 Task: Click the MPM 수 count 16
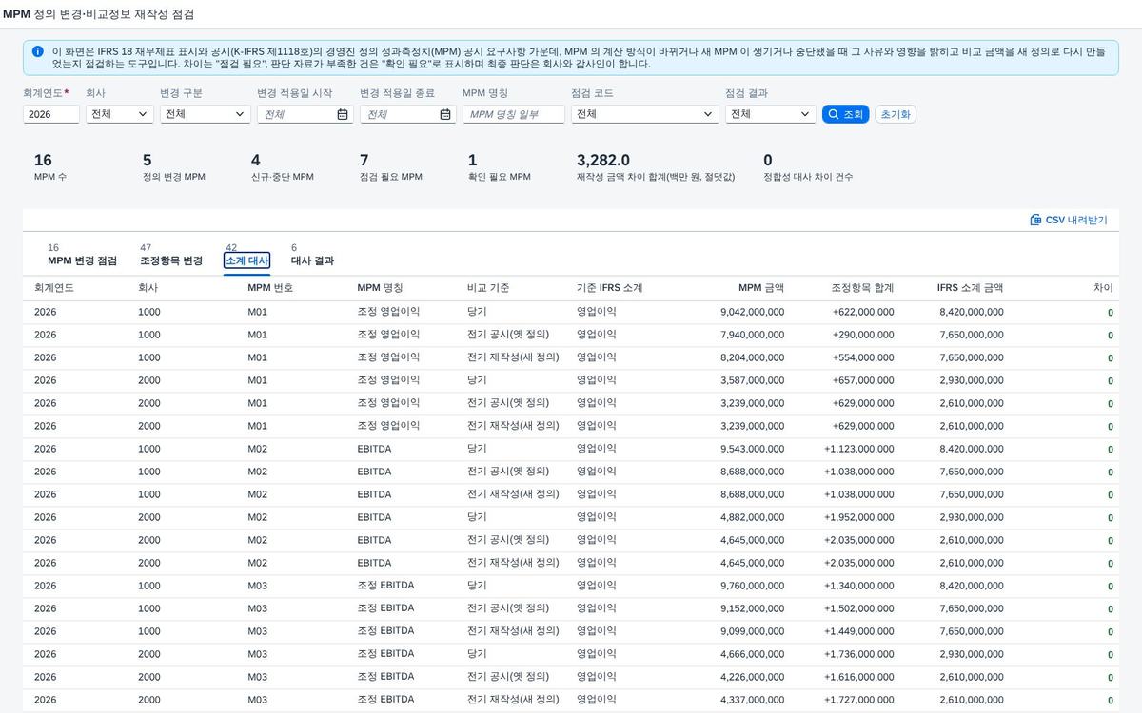click(43, 161)
